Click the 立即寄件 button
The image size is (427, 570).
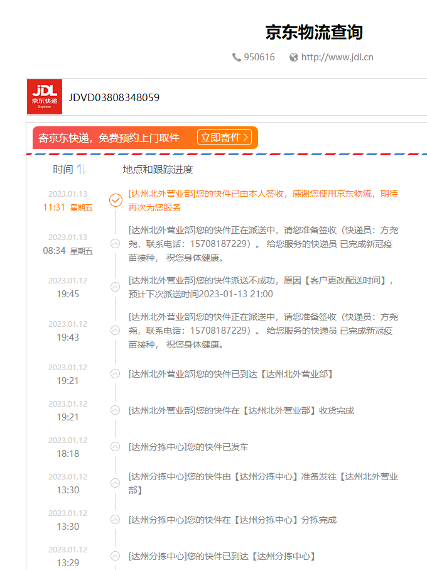coord(224,138)
